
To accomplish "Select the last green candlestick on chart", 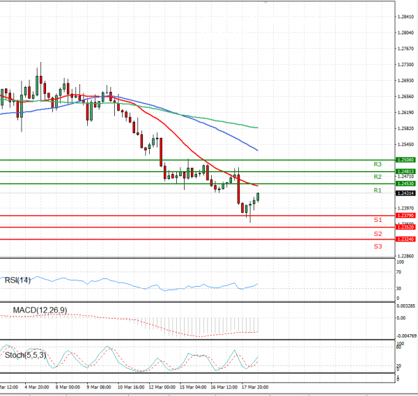I will (x=258, y=197).
